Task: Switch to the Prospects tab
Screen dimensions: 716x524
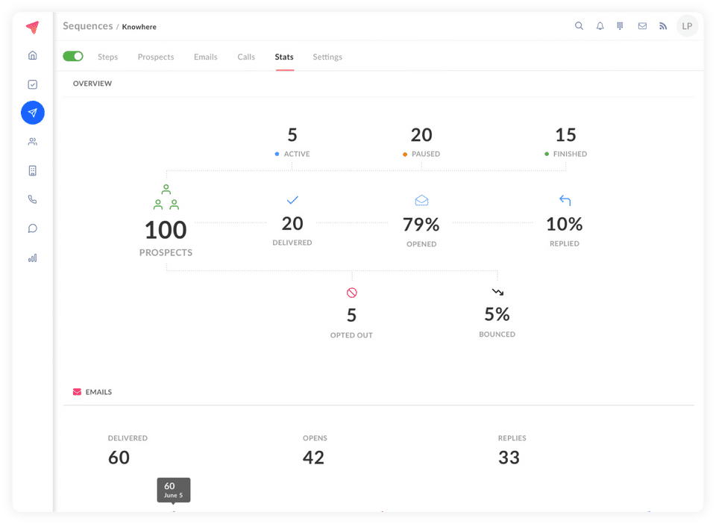Action: [156, 57]
